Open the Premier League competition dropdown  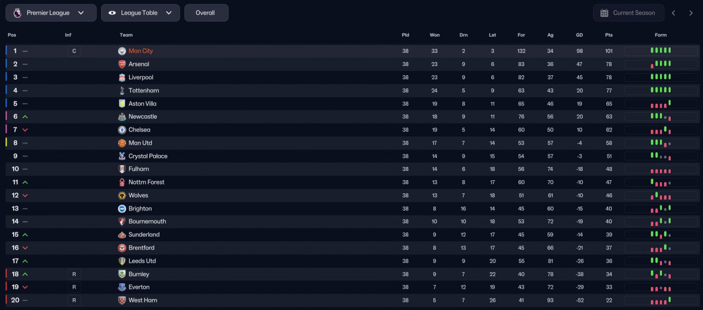51,13
